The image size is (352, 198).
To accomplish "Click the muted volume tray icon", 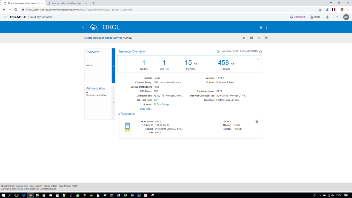I will 333,195.
